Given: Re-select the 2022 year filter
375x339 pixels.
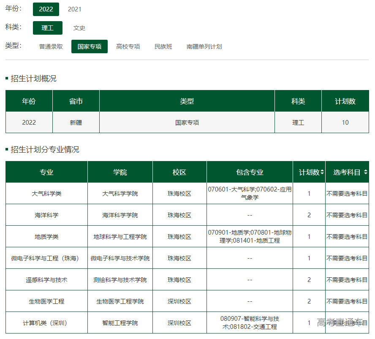Looking at the screenshot, I should [46, 9].
